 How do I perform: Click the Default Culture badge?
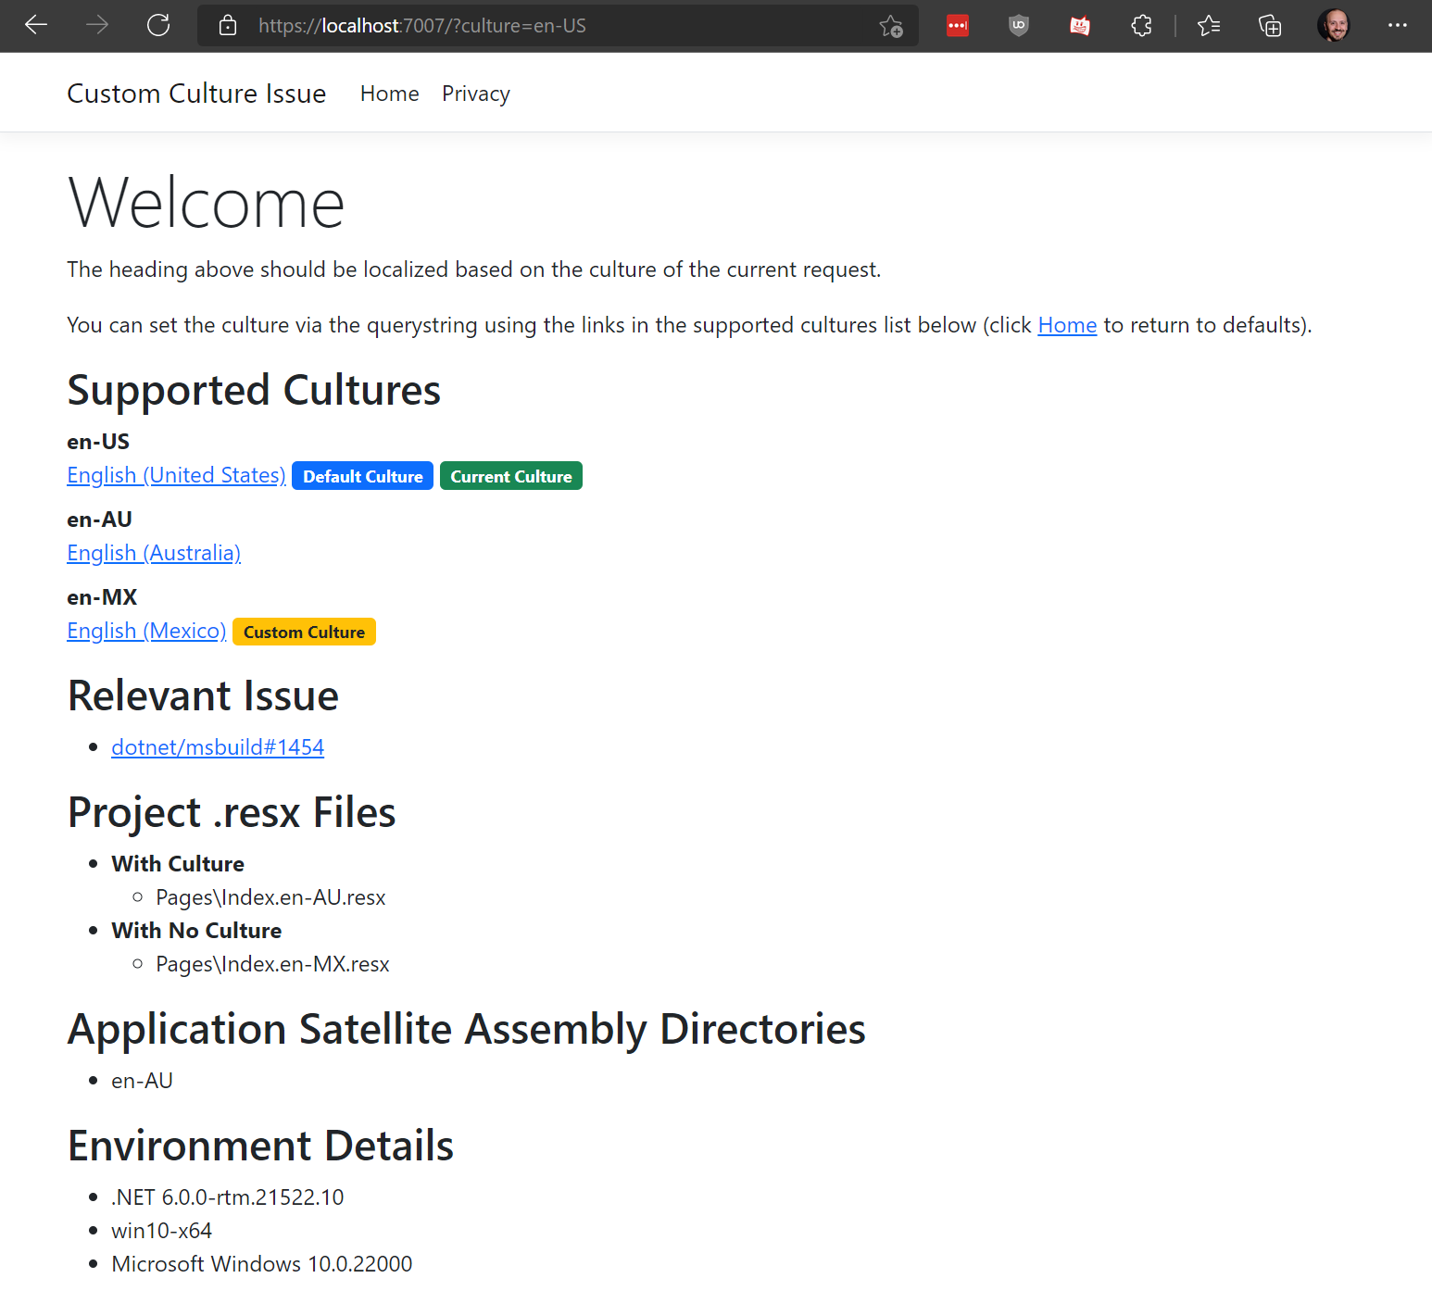[363, 476]
